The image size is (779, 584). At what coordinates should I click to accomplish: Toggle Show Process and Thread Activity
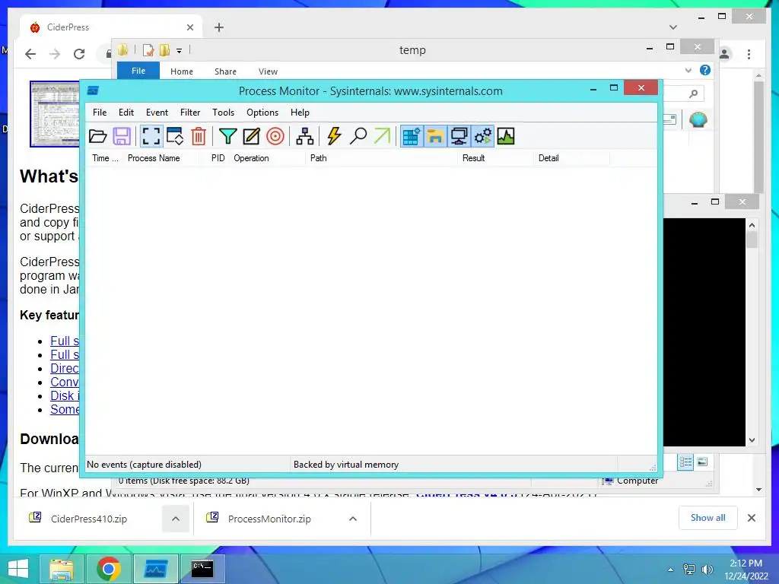pos(482,136)
